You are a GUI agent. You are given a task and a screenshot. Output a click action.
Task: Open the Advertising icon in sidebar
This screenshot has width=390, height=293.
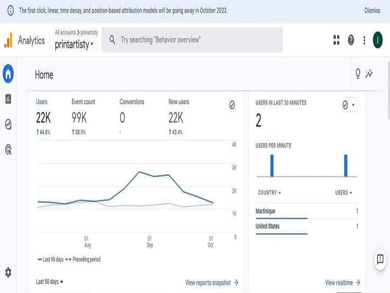click(x=8, y=150)
